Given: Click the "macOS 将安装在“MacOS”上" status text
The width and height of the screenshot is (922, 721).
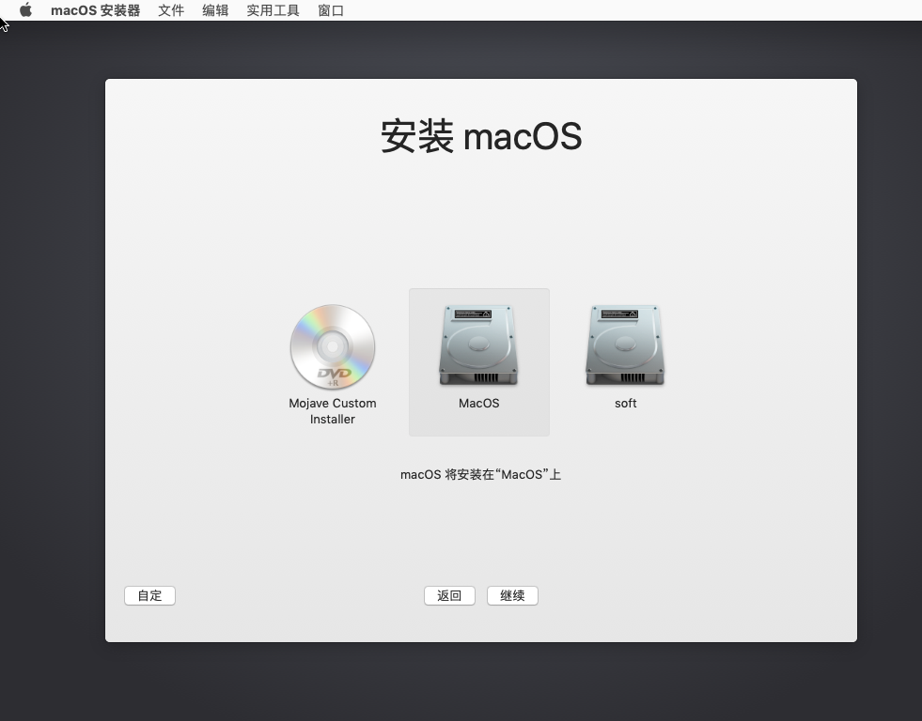Looking at the screenshot, I should 480,474.
